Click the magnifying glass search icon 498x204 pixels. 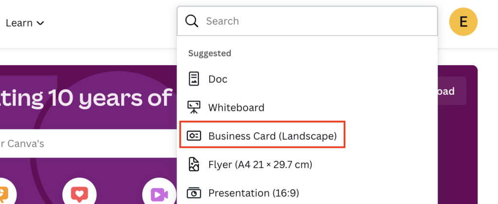tap(192, 21)
